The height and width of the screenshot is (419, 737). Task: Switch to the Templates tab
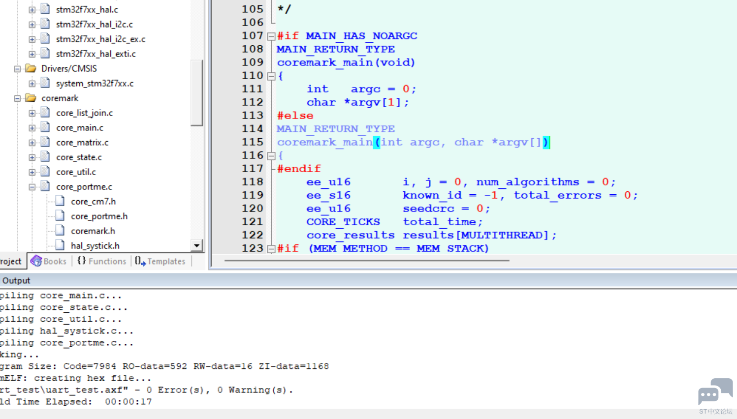(x=160, y=261)
